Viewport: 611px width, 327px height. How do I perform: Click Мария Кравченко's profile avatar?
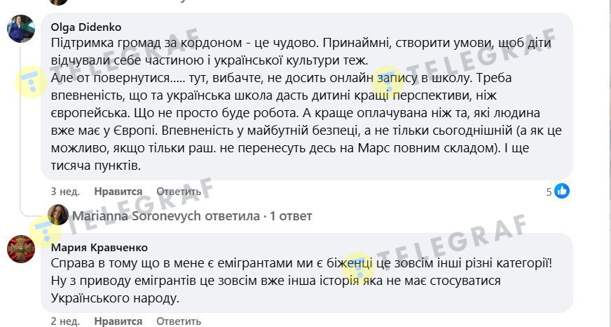[21, 249]
